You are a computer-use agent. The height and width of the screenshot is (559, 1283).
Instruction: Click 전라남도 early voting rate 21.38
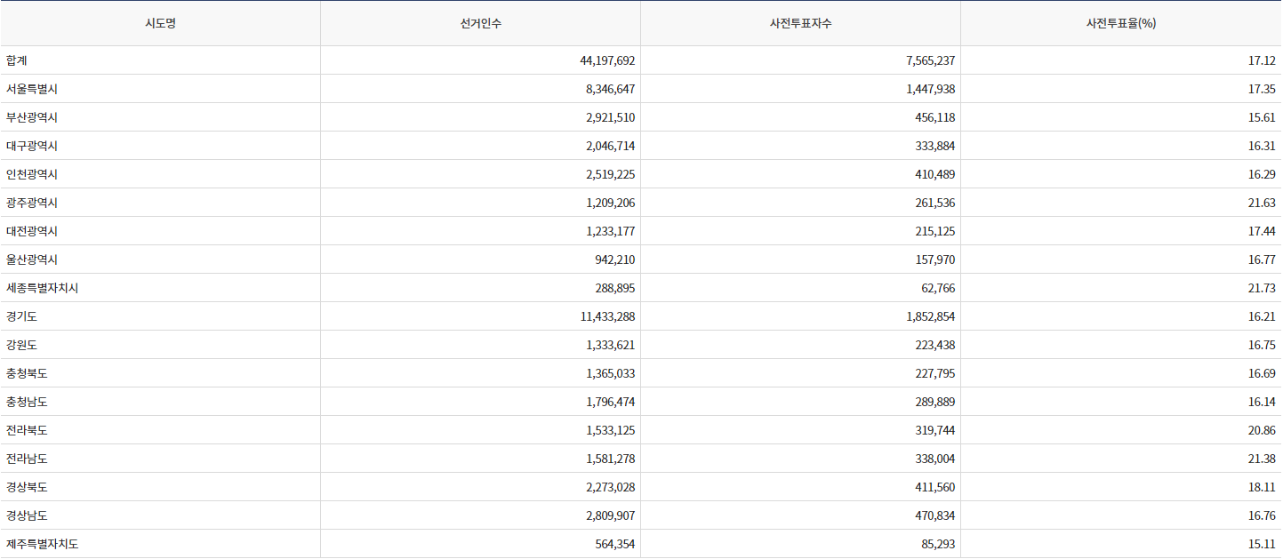(1262, 459)
